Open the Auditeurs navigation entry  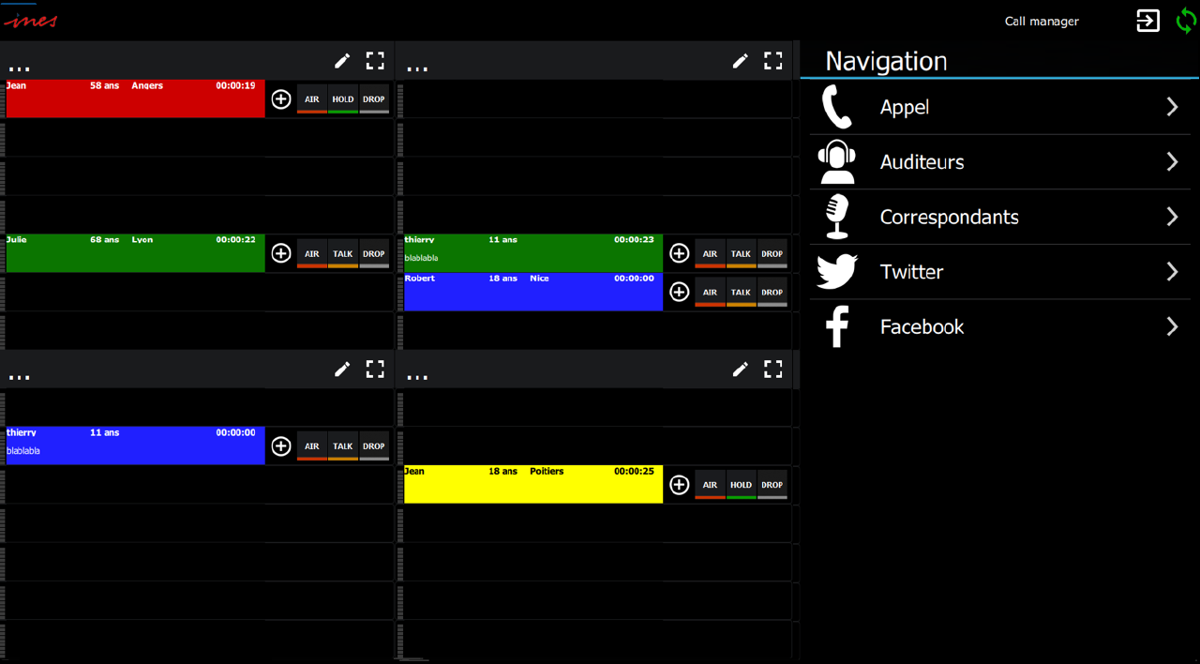[x=1000, y=161]
